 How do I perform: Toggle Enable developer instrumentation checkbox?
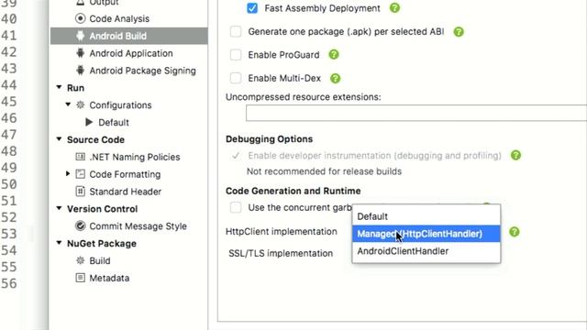pyautogui.click(x=236, y=156)
